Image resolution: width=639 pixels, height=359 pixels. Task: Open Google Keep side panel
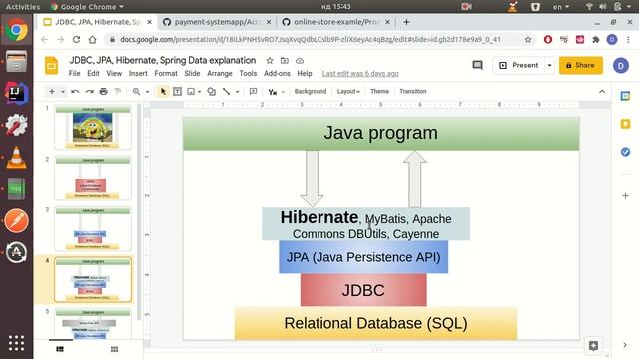tap(625, 124)
